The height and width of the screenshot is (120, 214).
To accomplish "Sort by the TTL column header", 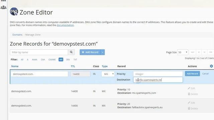I will point(73,66).
